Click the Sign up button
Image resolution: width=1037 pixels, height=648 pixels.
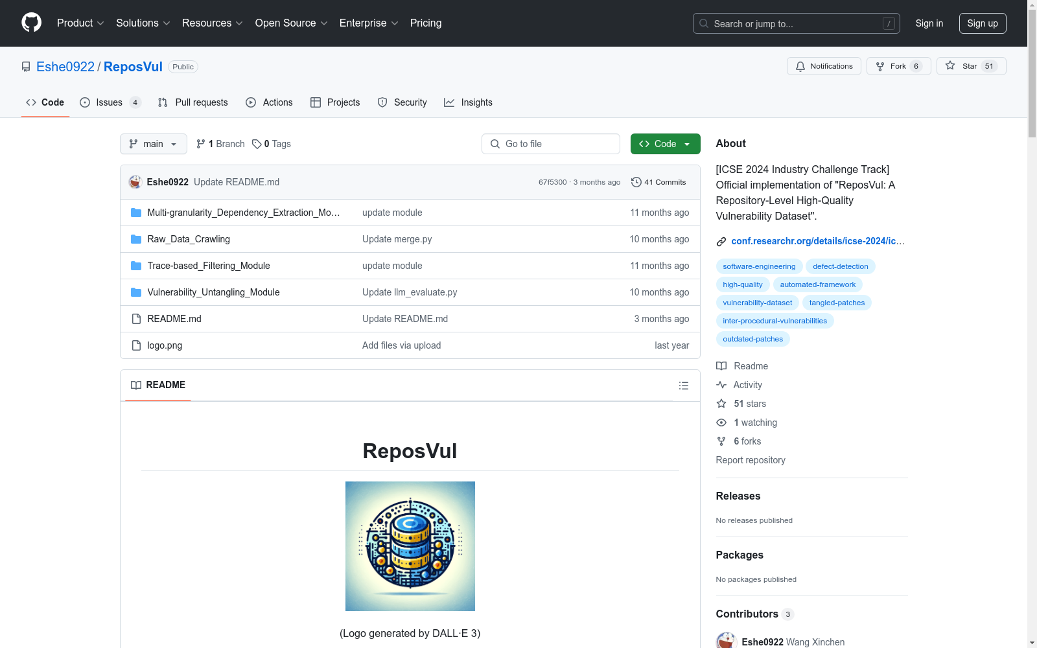983,23
